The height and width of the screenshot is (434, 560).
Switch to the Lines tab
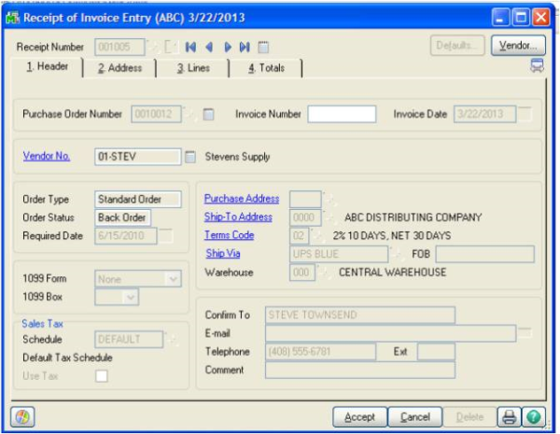(x=193, y=68)
